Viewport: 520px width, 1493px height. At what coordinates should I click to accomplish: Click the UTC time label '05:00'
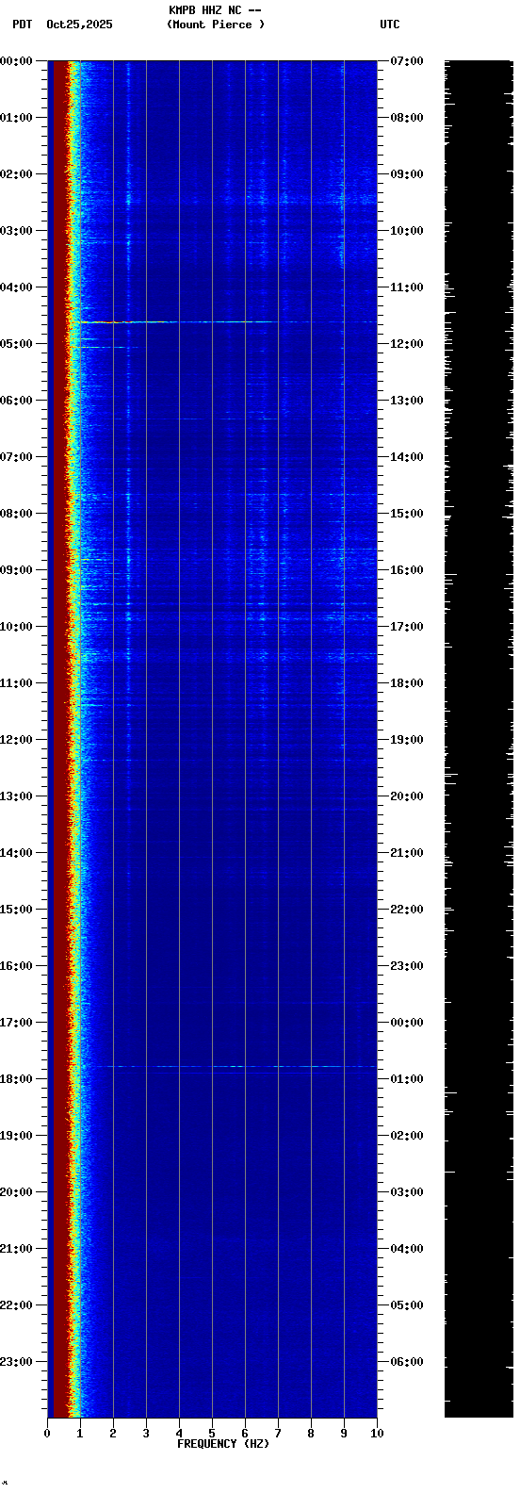pos(407,1305)
